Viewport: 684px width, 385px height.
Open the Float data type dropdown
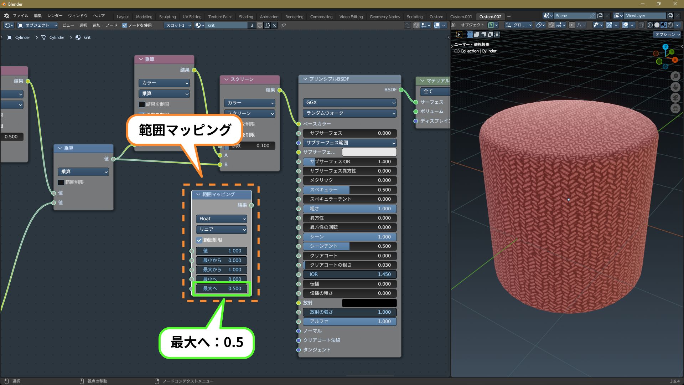click(x=221, y=219)
